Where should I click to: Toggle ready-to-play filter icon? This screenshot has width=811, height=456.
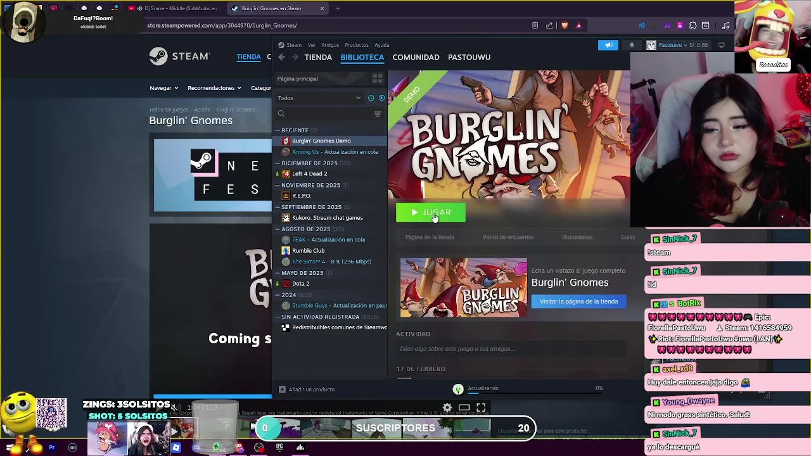381,98
